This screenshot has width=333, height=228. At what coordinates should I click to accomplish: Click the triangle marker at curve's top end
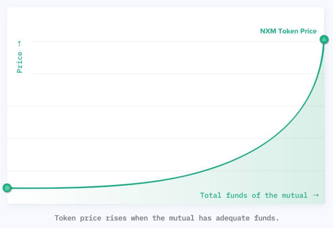pyautogui.click(x=324, y=39)
